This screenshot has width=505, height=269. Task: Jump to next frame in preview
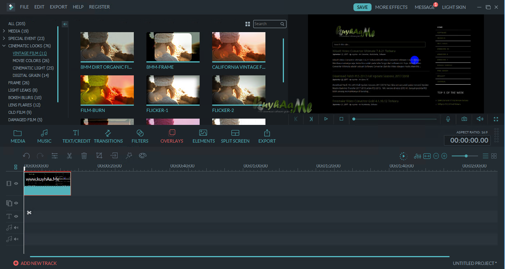pos(311,119)
